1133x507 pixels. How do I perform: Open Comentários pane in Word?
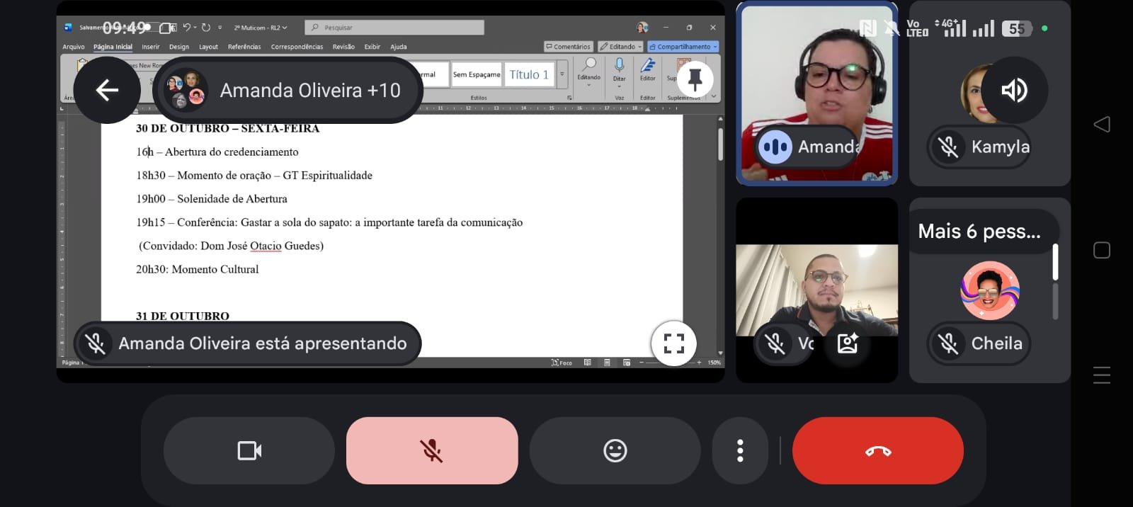click(568, 47)
